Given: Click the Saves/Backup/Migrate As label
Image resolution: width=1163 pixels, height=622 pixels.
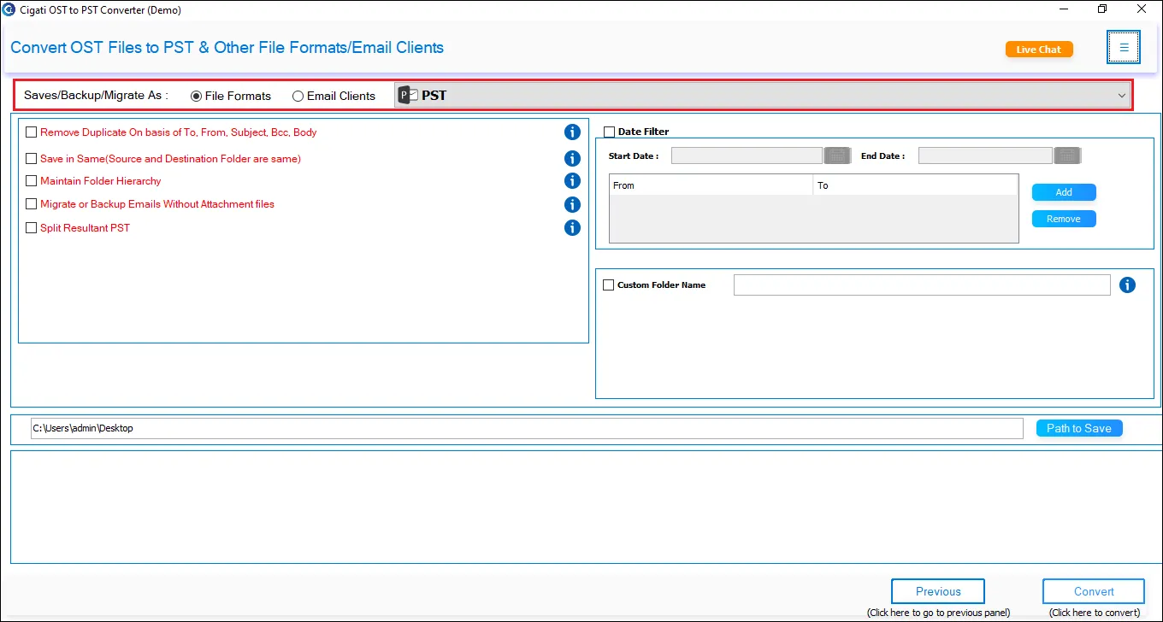Looking at the screenshot, I should coord(96,95).
